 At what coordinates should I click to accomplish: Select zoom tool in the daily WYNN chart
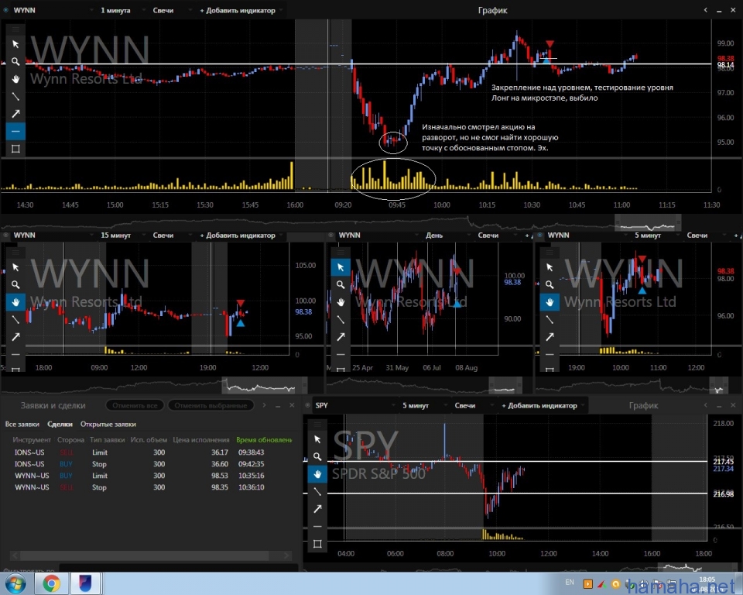[341, 284]
